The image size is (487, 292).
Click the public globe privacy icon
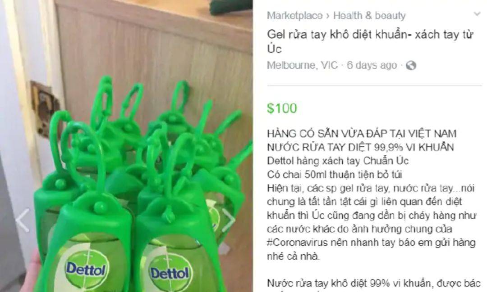pyautogui.click(x=411, y=65)
